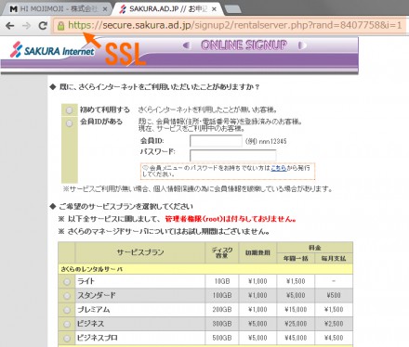The width and height of the screenshot is (409, 347).
Task: Click the スタンダード plan name
Action: click(97, 295)
